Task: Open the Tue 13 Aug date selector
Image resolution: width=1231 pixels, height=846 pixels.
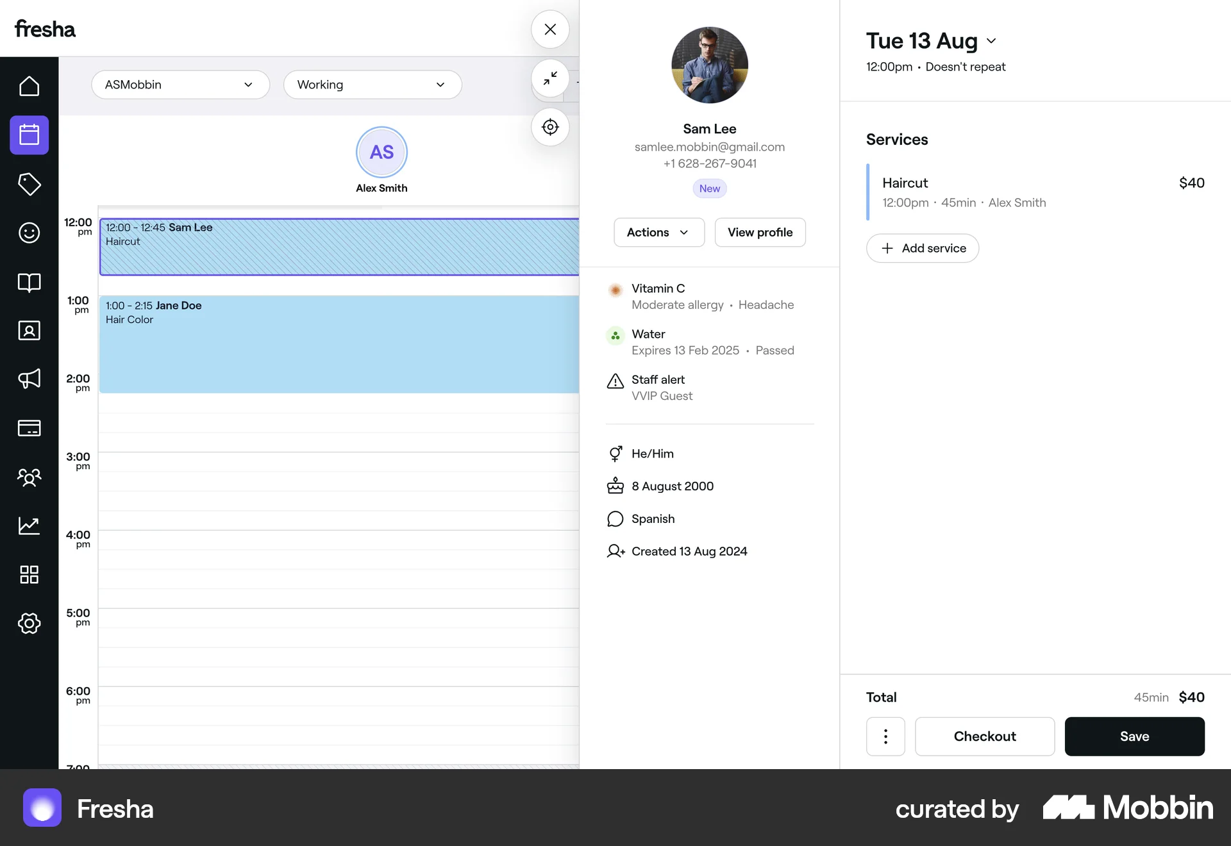Action: [931, 41]
